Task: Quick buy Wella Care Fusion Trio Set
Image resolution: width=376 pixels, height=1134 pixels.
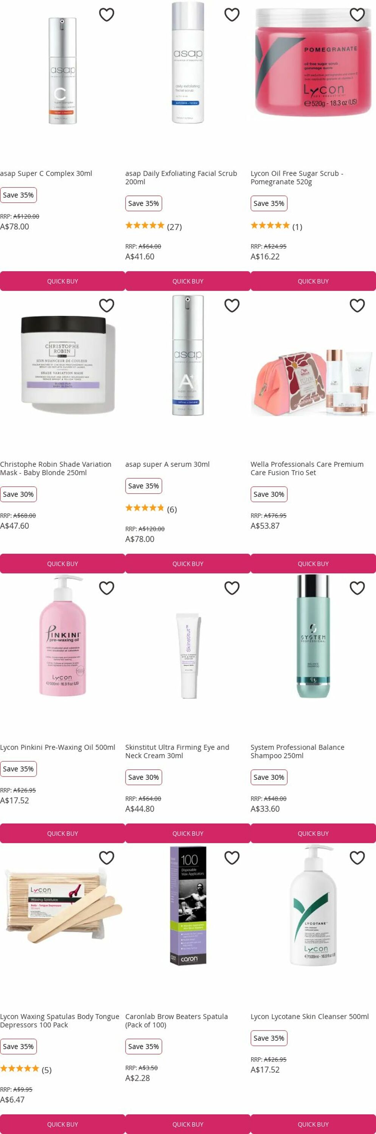Action: click(313, 564)
